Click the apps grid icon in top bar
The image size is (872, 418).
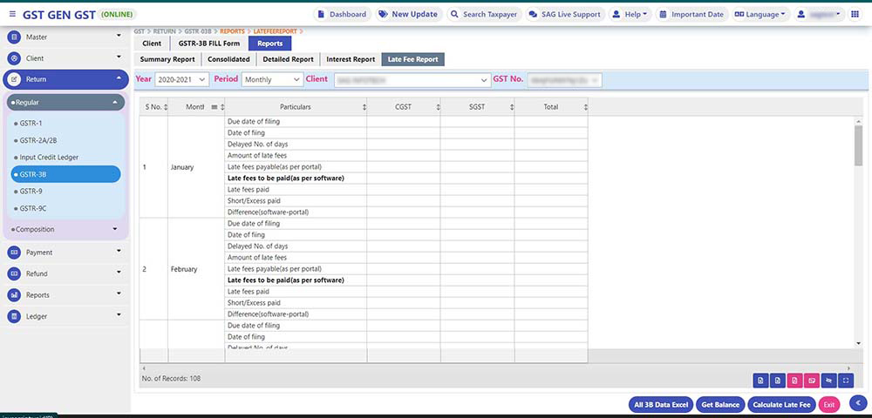click(855, 15)
